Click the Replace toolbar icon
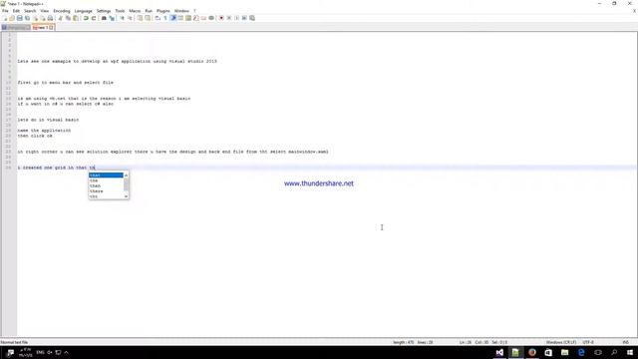Image resolution: width=638 pixels, height=359 pixels. (x=112, y=18)
